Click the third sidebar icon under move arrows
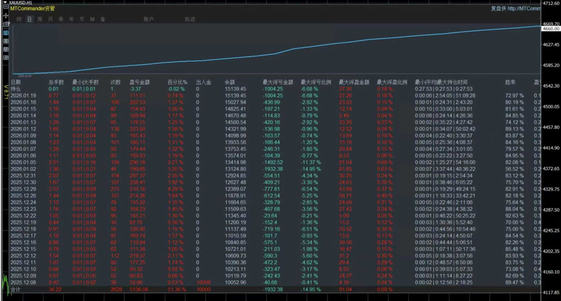561x301 pixels. tap(6, 25)
